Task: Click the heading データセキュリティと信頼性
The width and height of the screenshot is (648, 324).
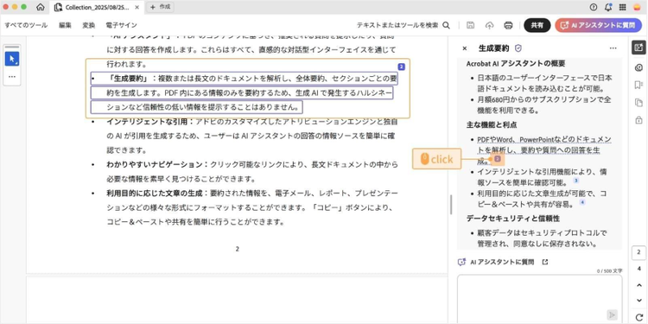Action: tap(513, 218)
